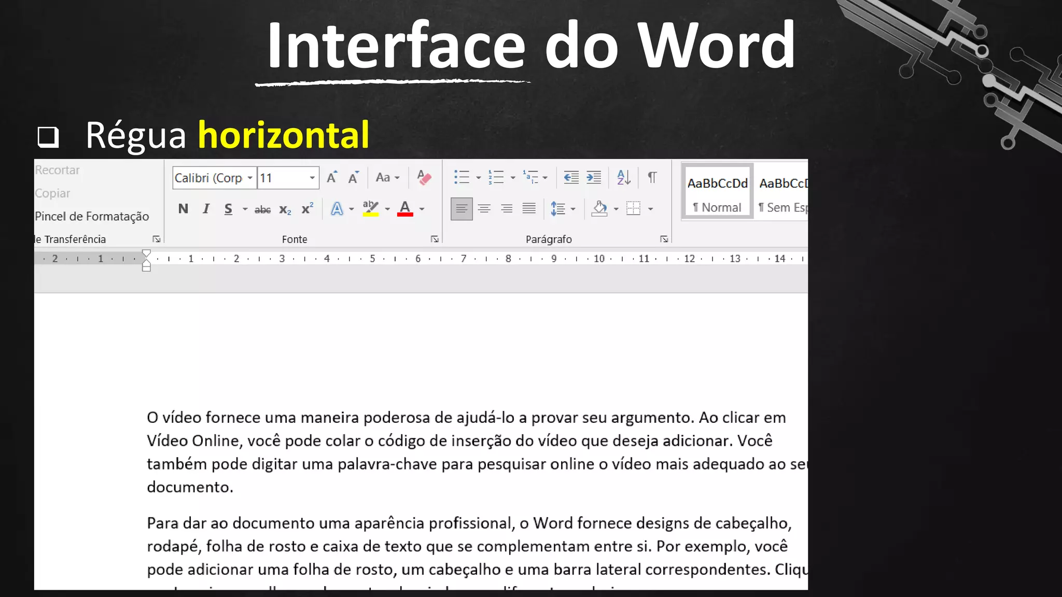
Task: Click Decrease Font Size icon
Action: point(354,178)
